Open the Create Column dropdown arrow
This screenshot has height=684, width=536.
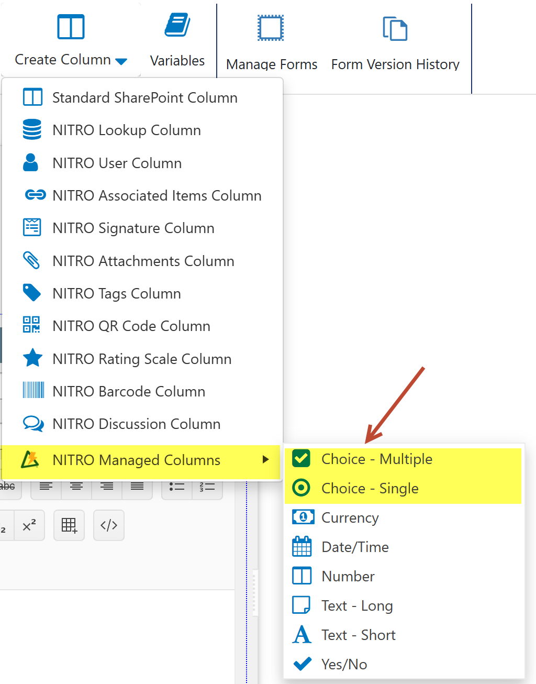(121, 61)
